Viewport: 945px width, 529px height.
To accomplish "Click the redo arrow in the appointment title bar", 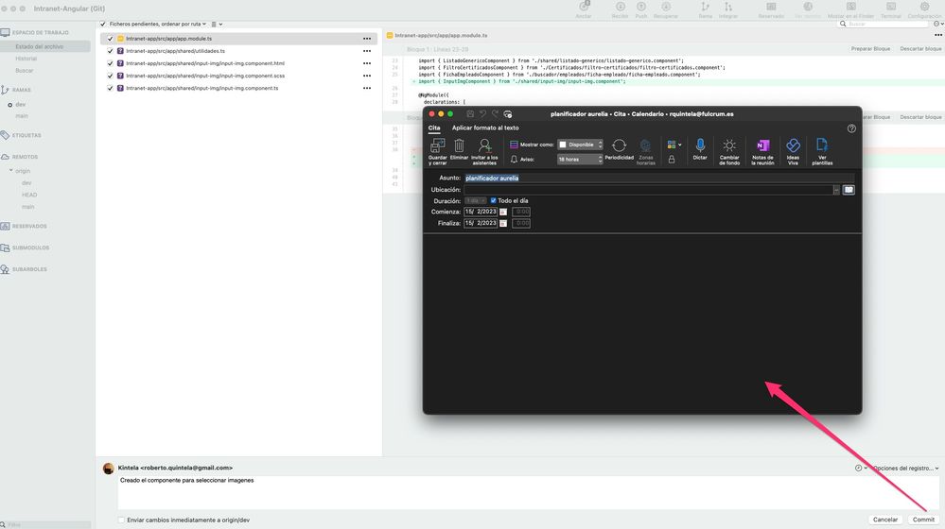I will coord(495,113).
